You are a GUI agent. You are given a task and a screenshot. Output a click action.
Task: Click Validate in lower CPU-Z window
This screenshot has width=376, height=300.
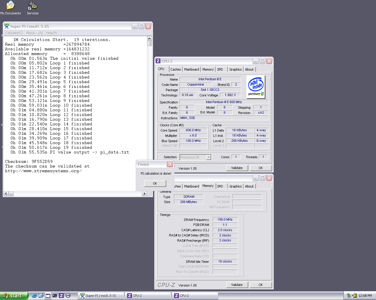237,285
